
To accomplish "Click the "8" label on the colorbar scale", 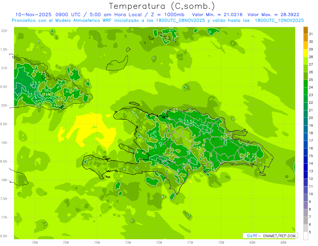I will (x=310, y=209).
